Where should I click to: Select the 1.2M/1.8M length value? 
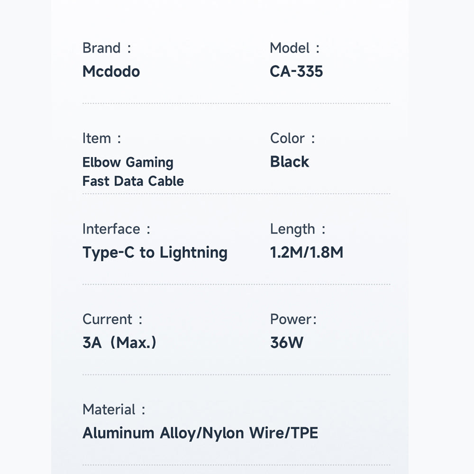tap(307, 253)
